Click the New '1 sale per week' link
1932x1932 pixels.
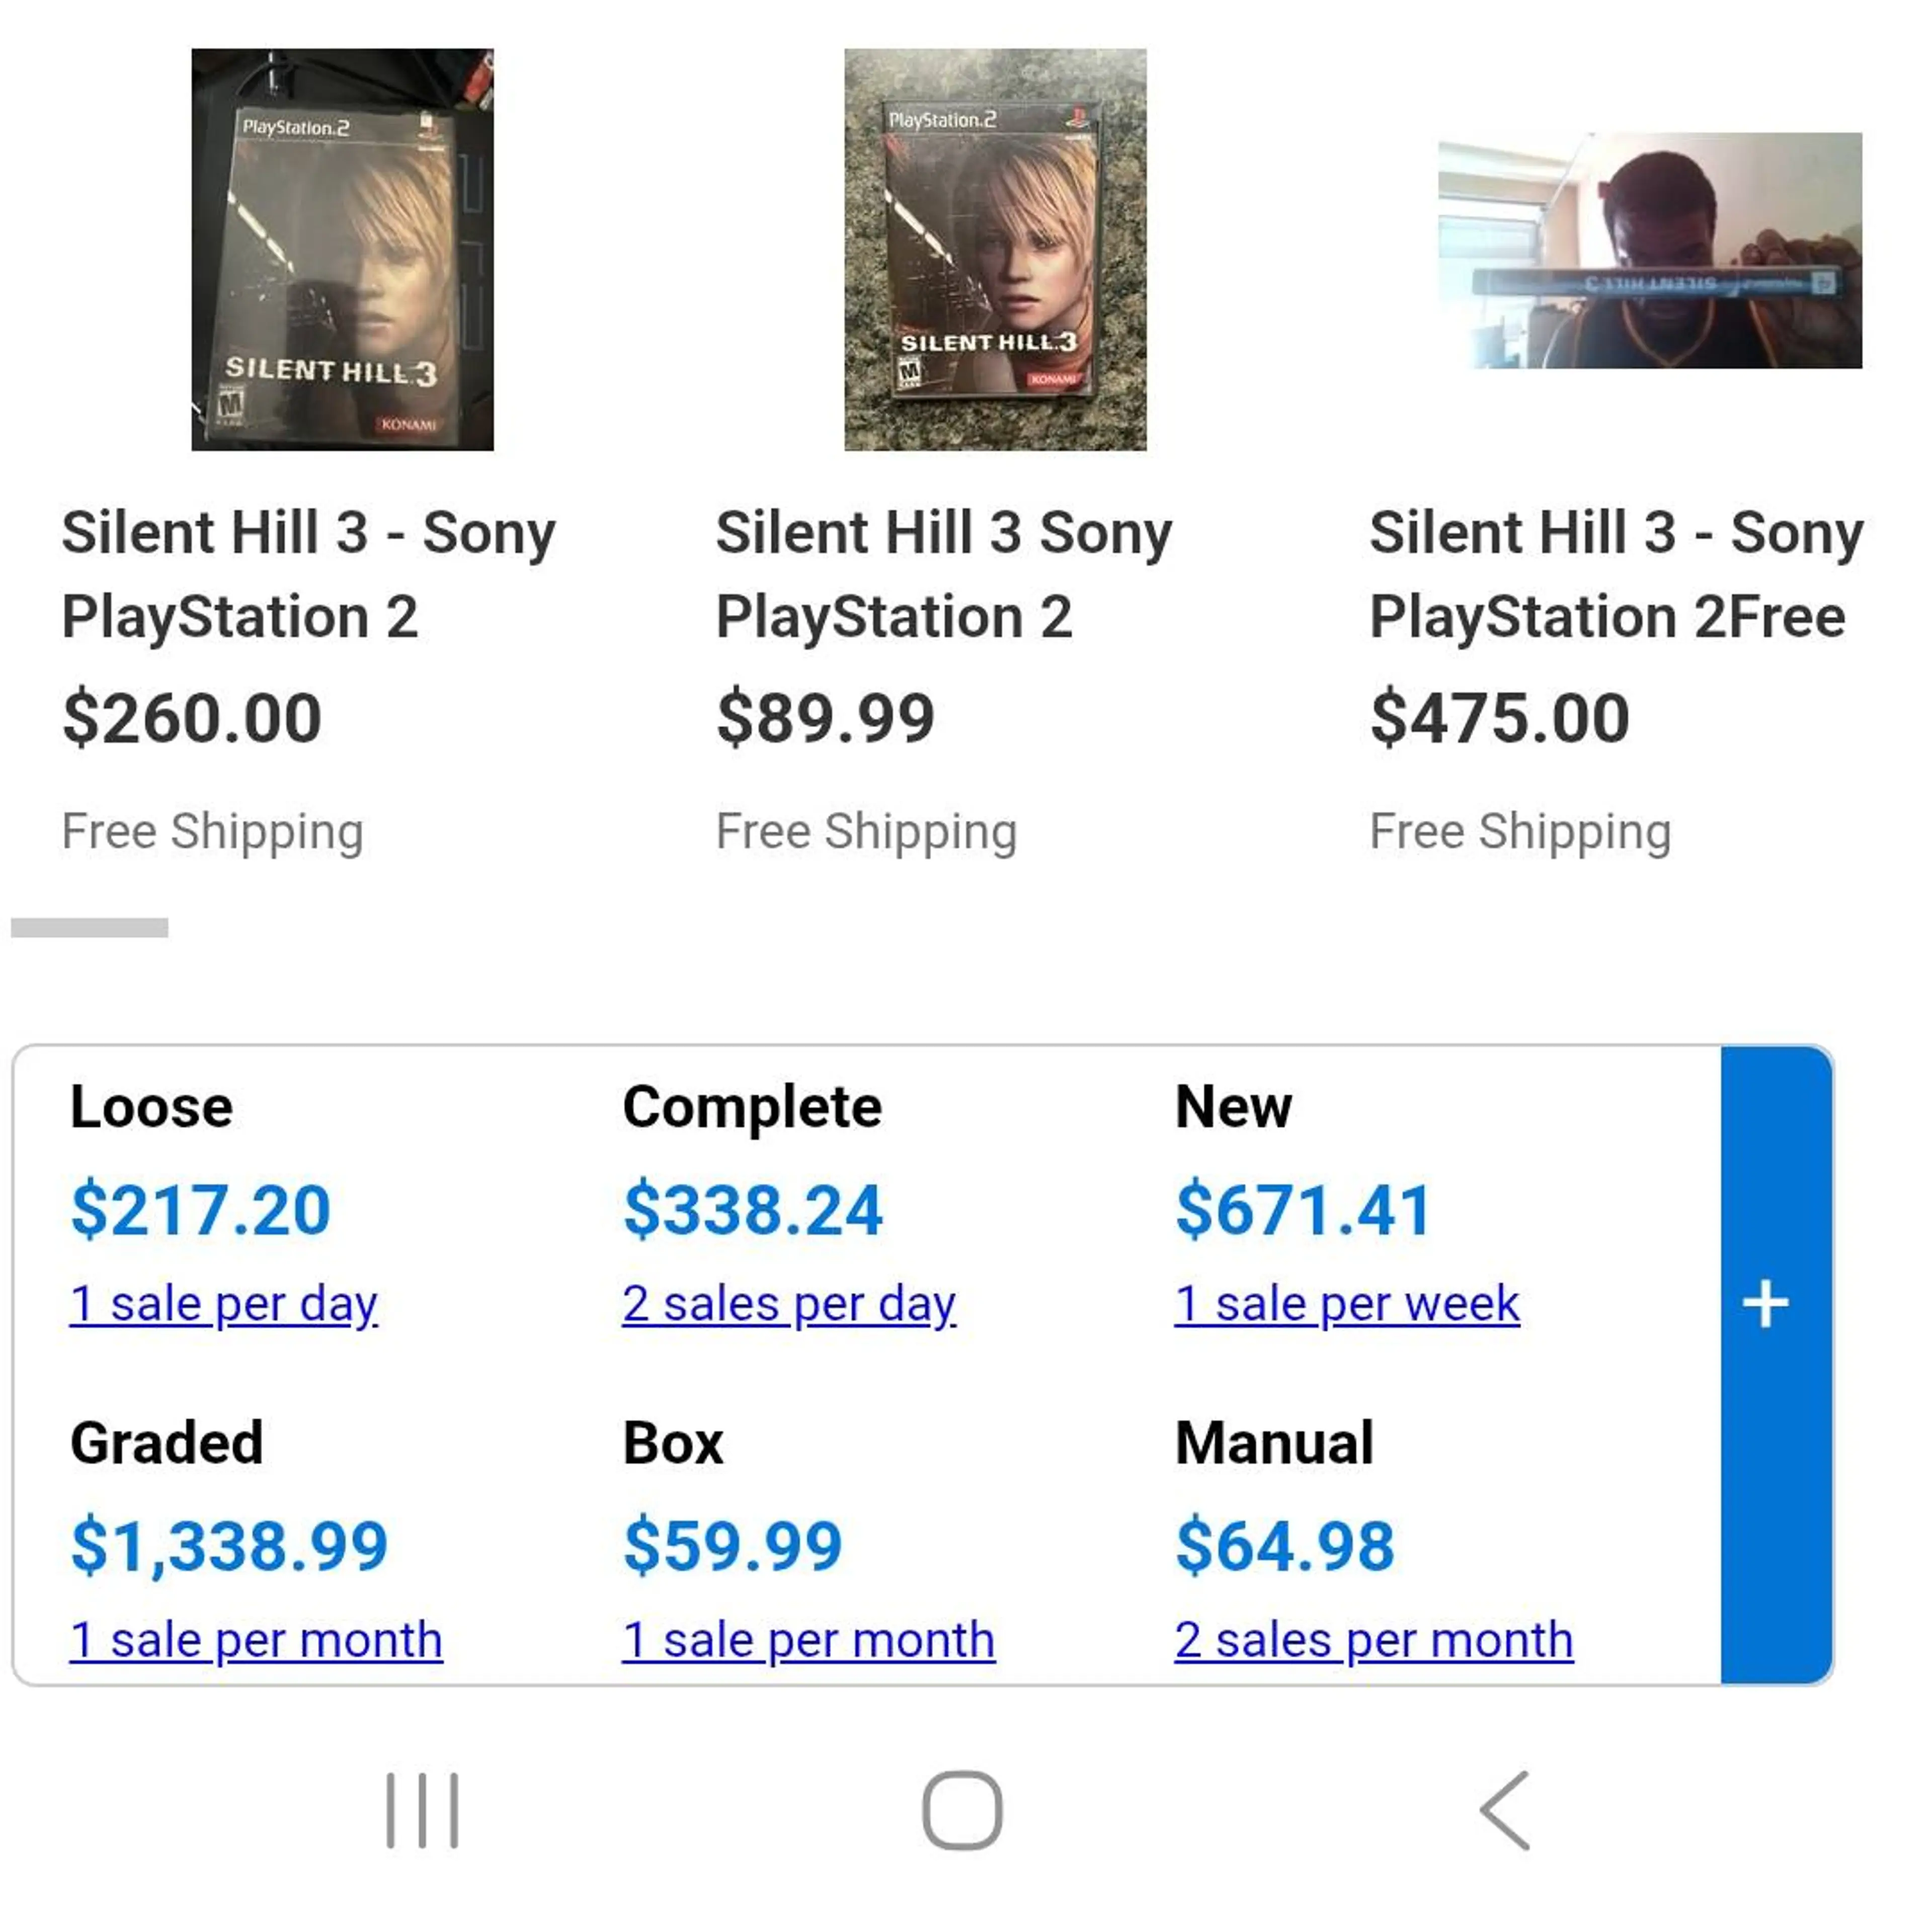point(1347,1303)
